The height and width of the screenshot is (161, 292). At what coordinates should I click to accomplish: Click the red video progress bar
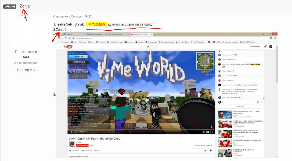pyautogui.click(x=141, y=129)
